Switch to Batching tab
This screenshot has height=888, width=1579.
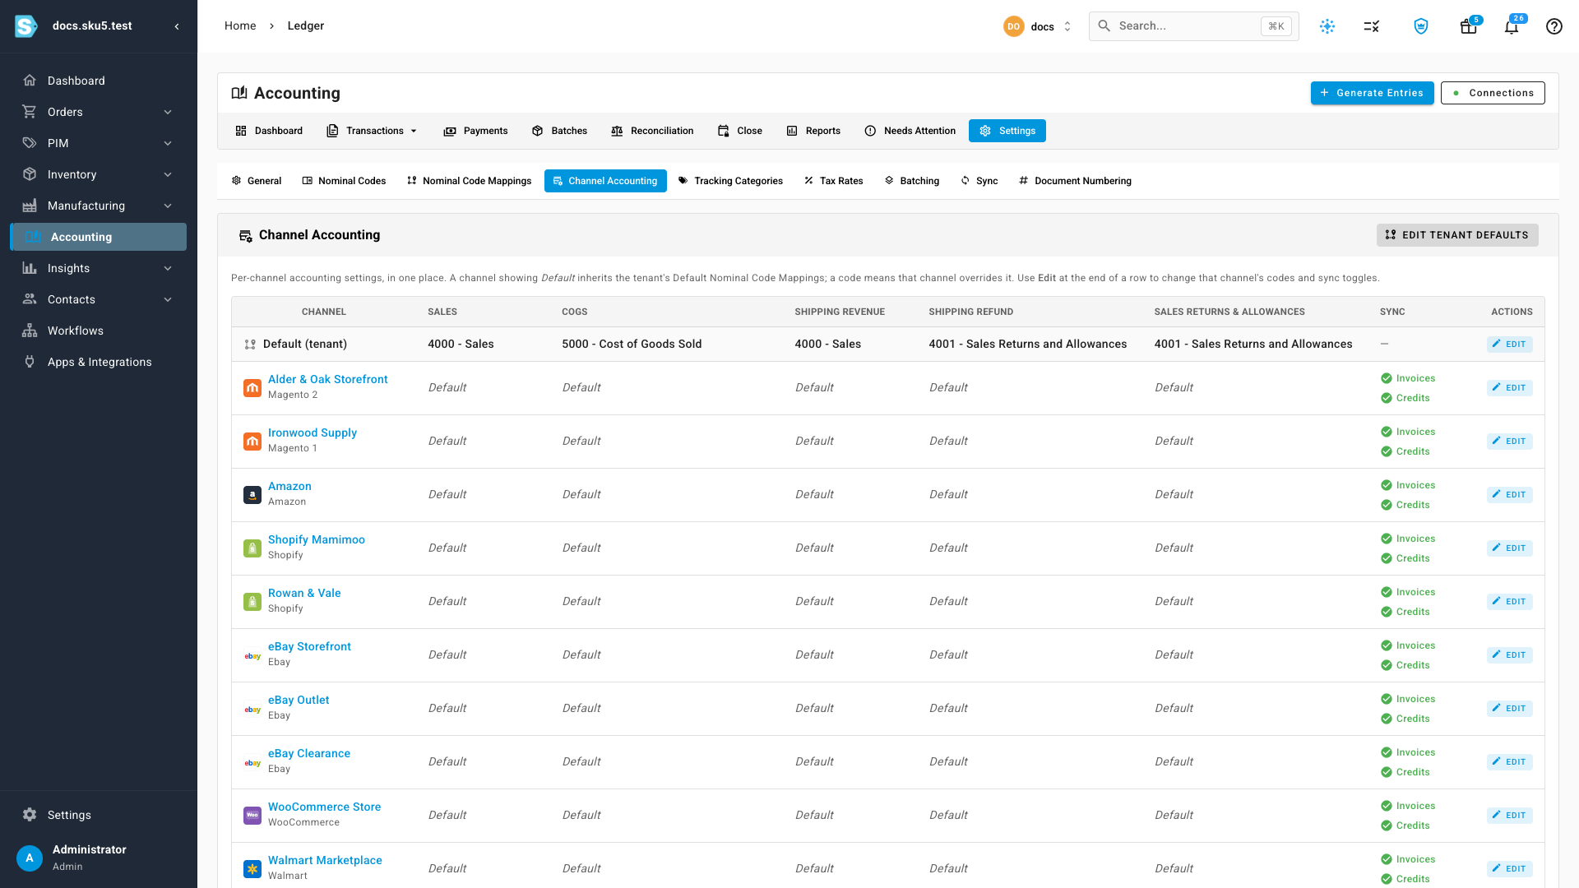click(x=911, y=181)
